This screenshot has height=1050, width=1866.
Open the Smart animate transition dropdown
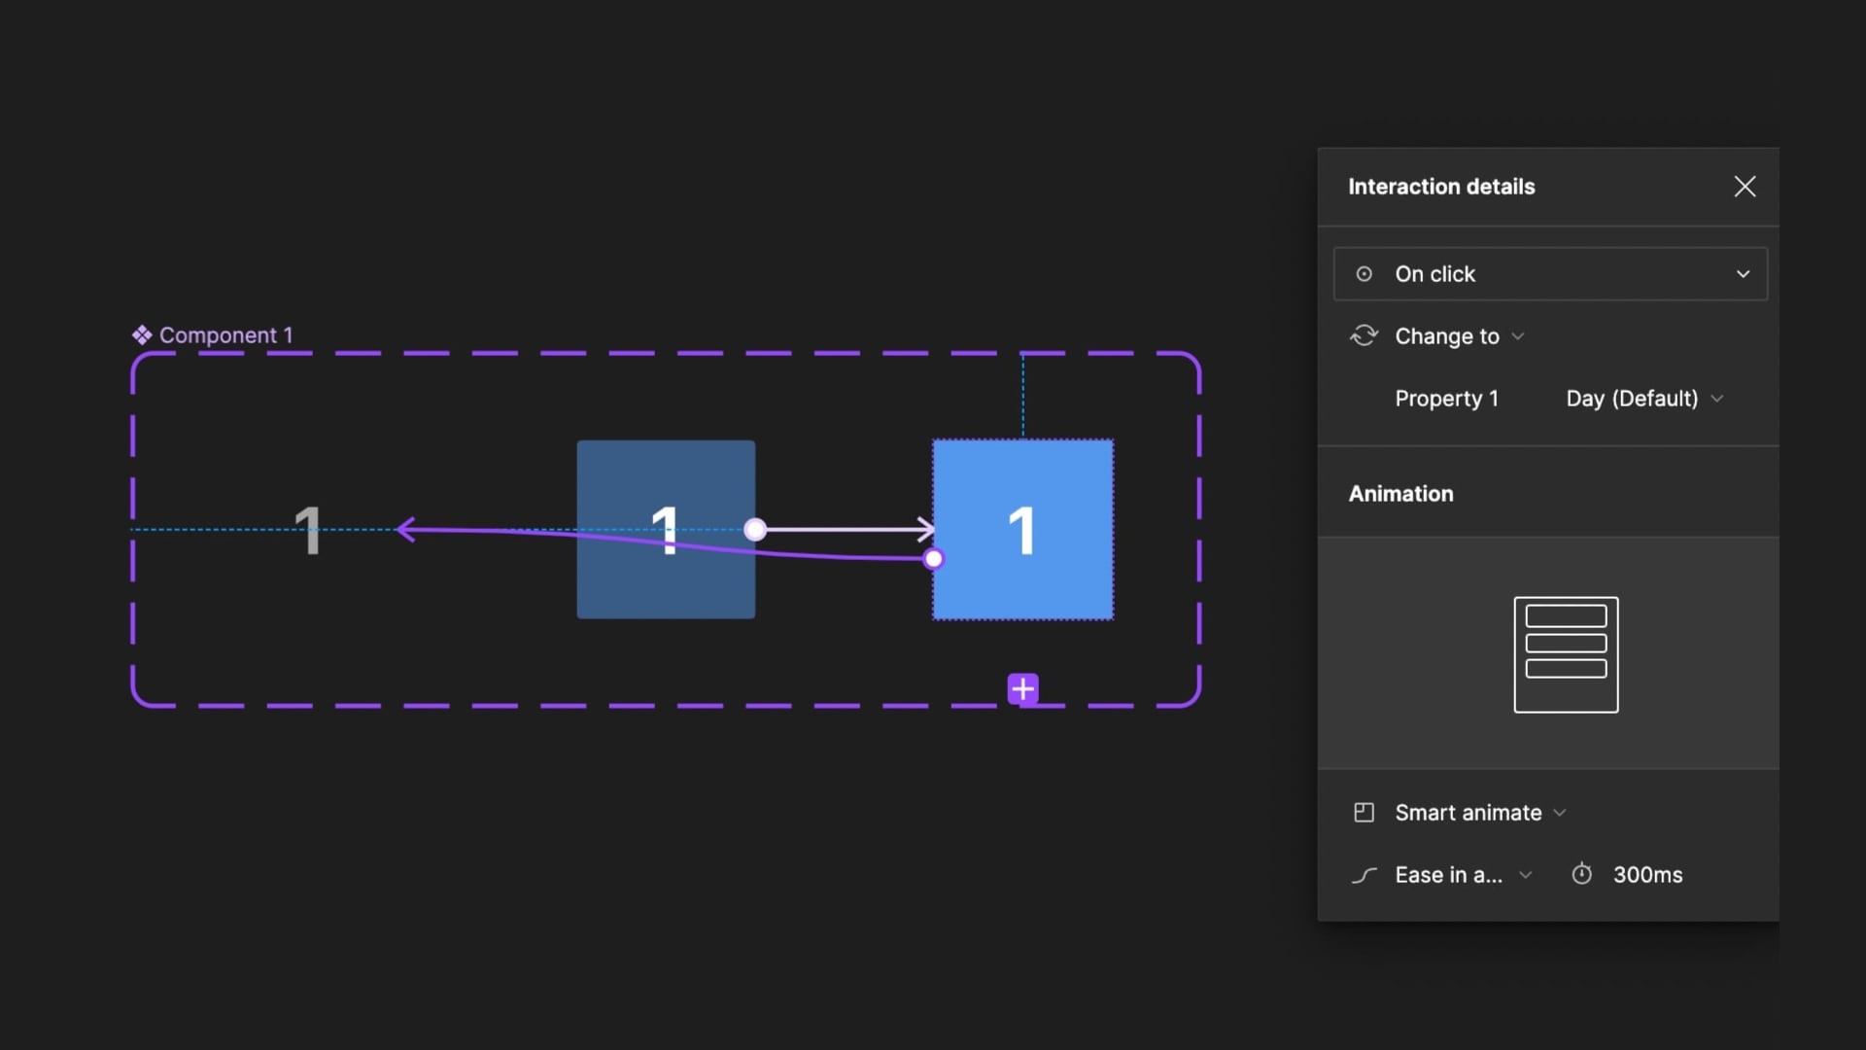click(x=1480, y=813)
